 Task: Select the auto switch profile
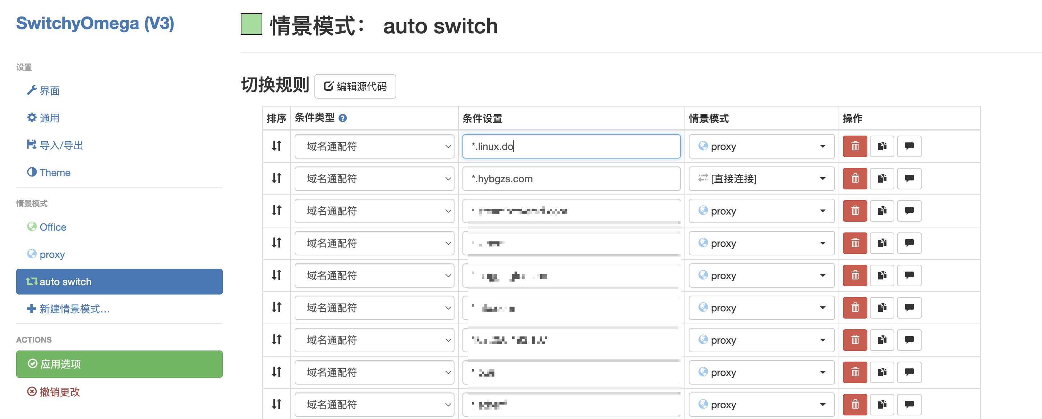(x=119, y=281)
